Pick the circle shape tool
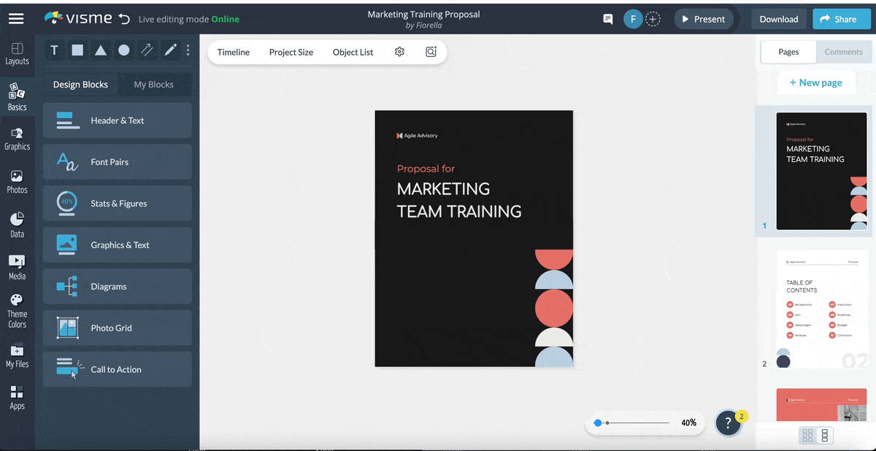Image resolution: width=876 pixels, height=451 pixels. coord(124,50)
